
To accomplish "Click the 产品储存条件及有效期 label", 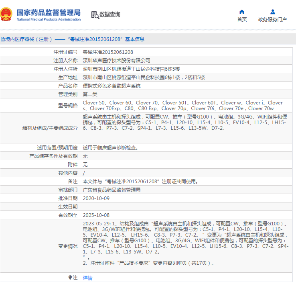I will point(53,156).
